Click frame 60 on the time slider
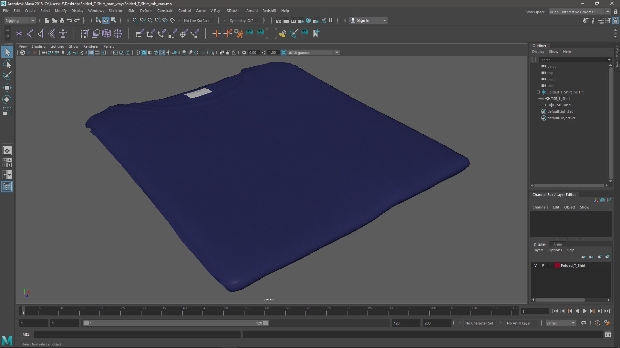 [267, 311]
